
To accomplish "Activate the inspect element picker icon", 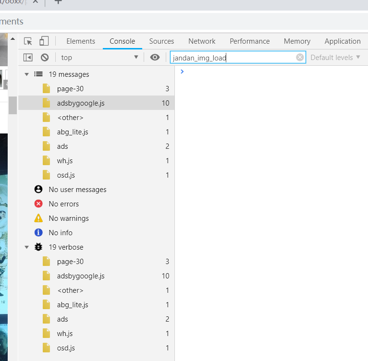I will point(28,41).
